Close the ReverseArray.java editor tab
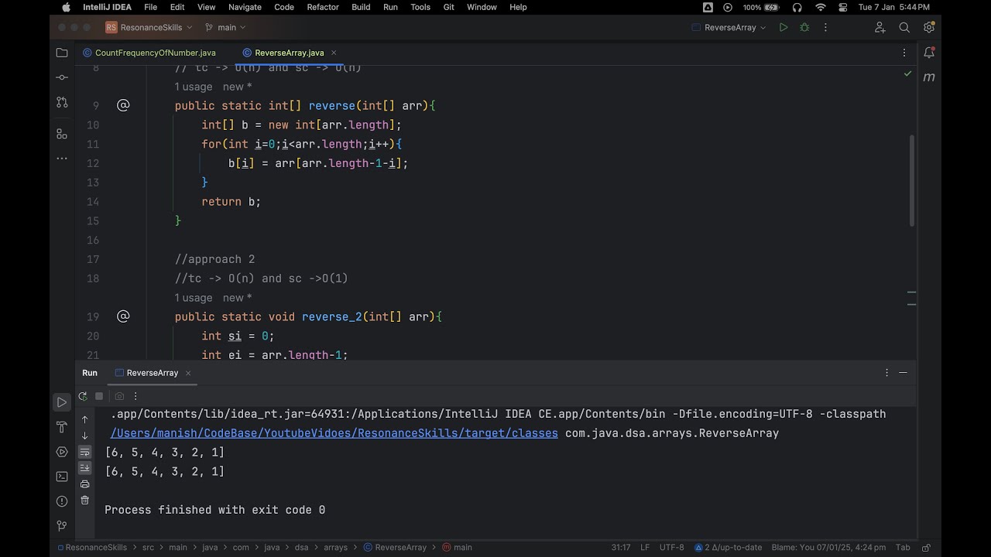Viewport: 991px width, 557px height. pos(334,53)
